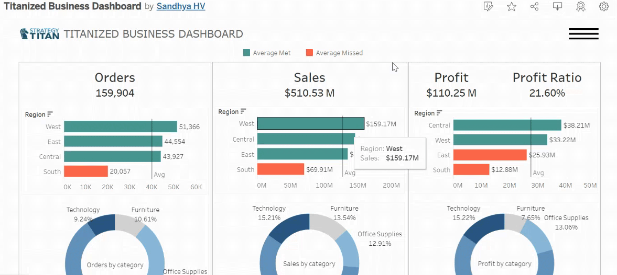Select the Average Missed orange legend swatch
Viewport: 617px width, 275px height.
[x=309, y=53]
